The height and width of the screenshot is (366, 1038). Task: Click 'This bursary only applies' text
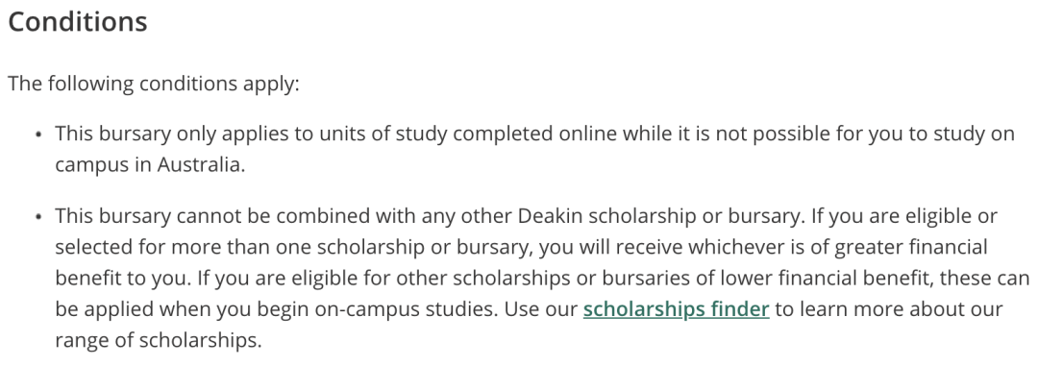172,134
